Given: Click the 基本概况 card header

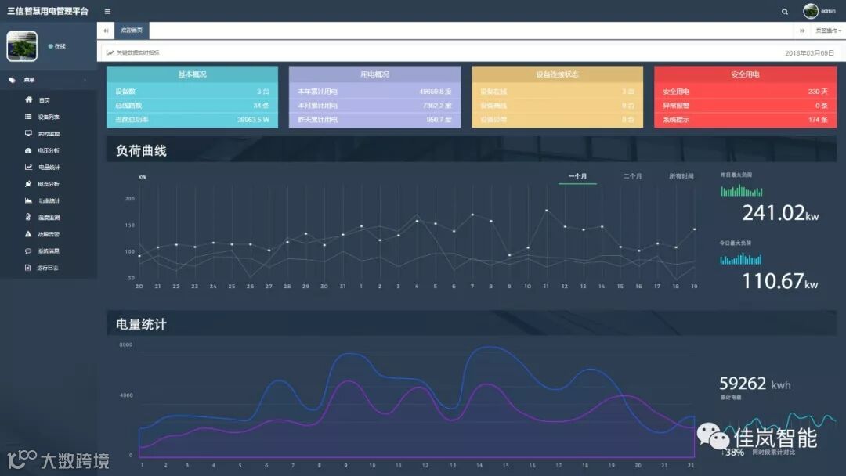Looking at the screenshot, I should 192,74.
